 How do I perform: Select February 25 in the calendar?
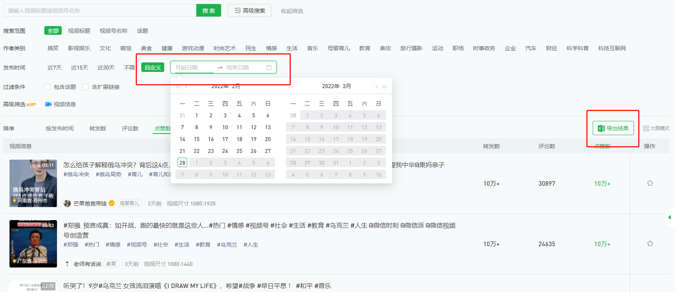pyautogui.click(x=239, y=151)
